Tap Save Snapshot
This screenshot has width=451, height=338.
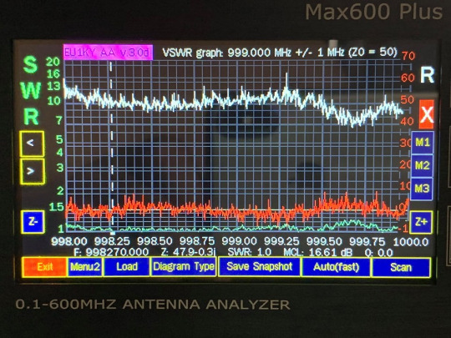(x=260, y=267)
